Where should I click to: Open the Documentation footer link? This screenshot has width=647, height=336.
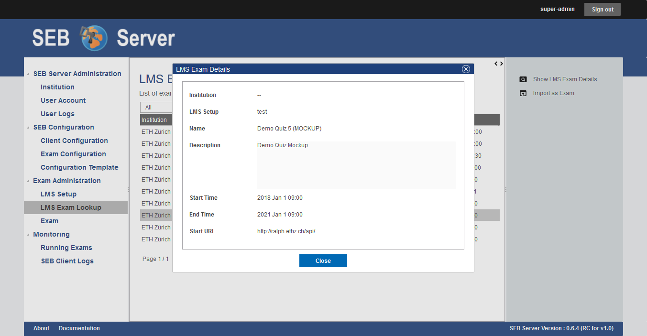(79, 328)
